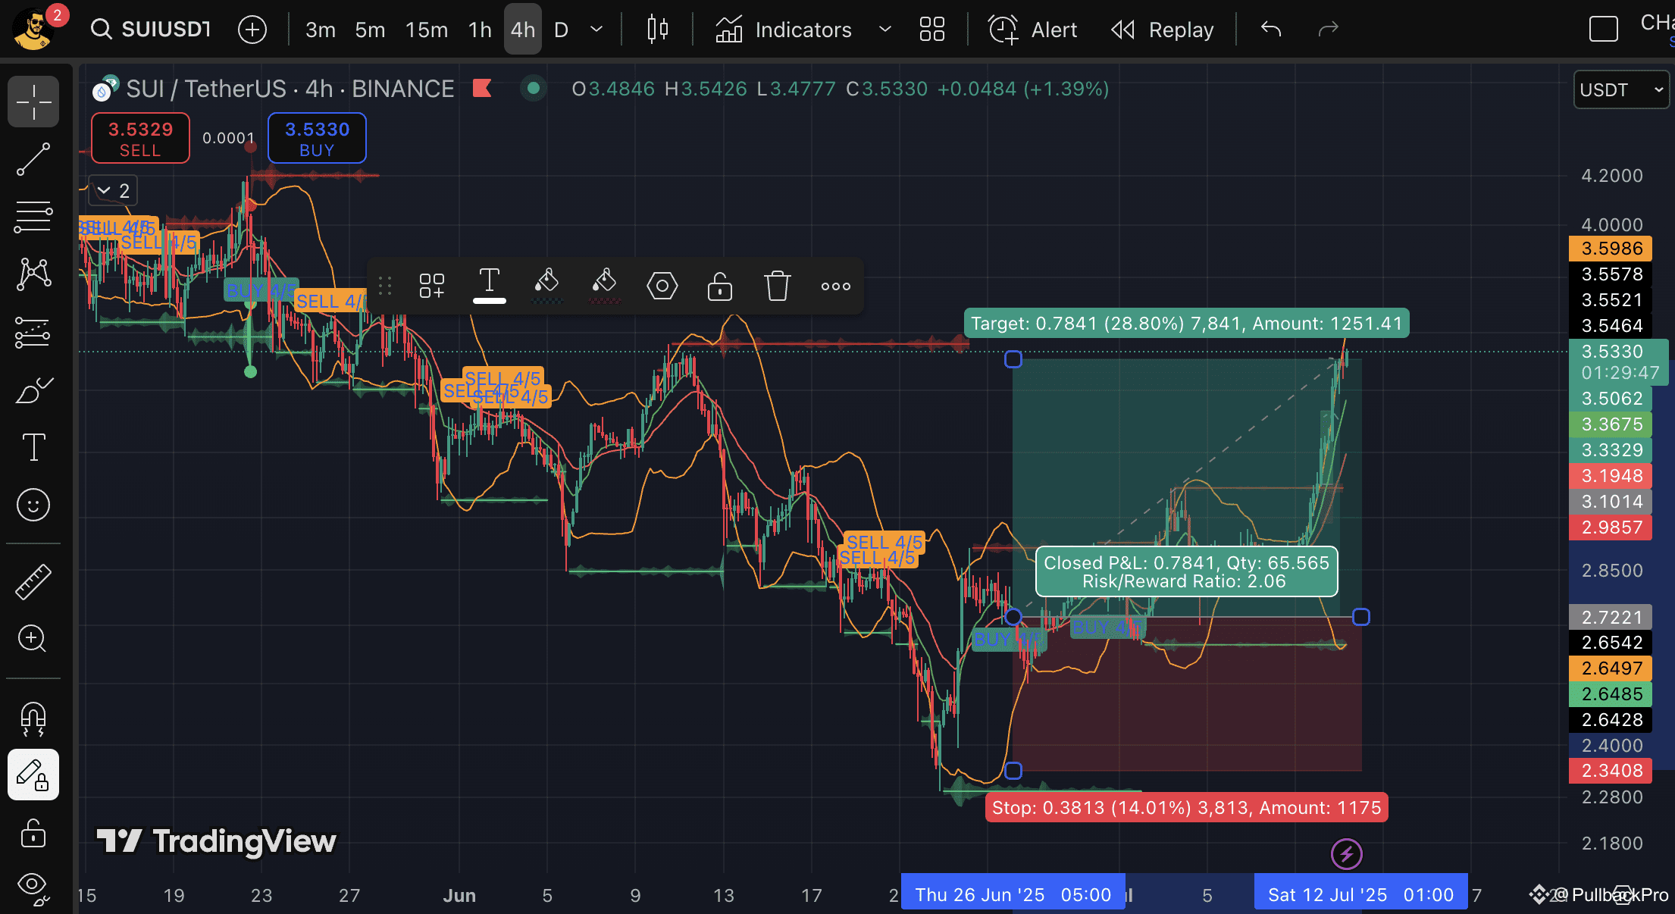Viewport: 1675px width, 914px height.
Task: Switch to the daily D timeframe
Action: tap(561, 30)
